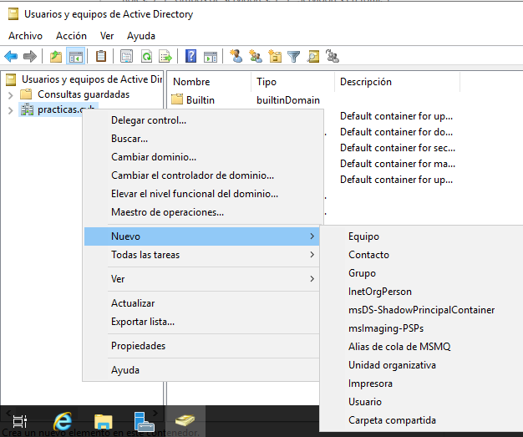
Task: Open help with the blue question-mark icon
Action: (190, 56)
